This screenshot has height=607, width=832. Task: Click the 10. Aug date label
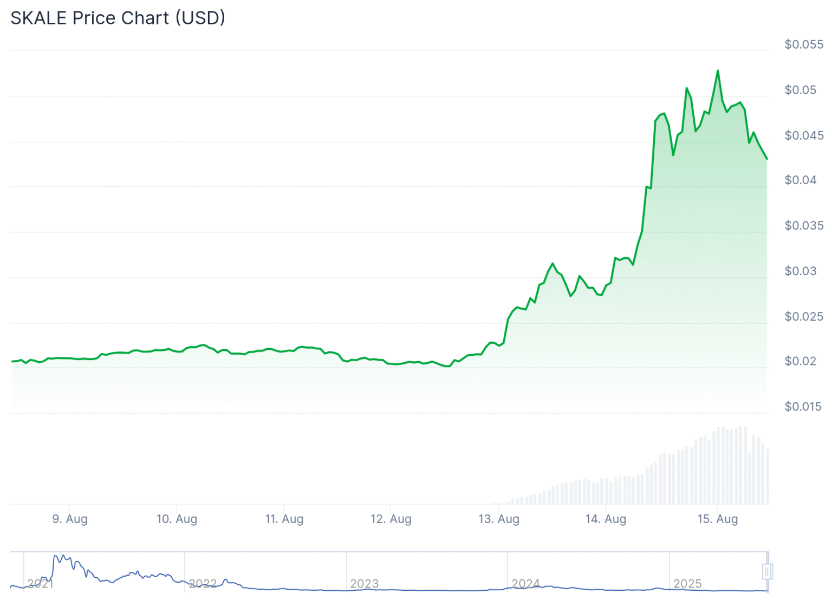tap(177, 519)
